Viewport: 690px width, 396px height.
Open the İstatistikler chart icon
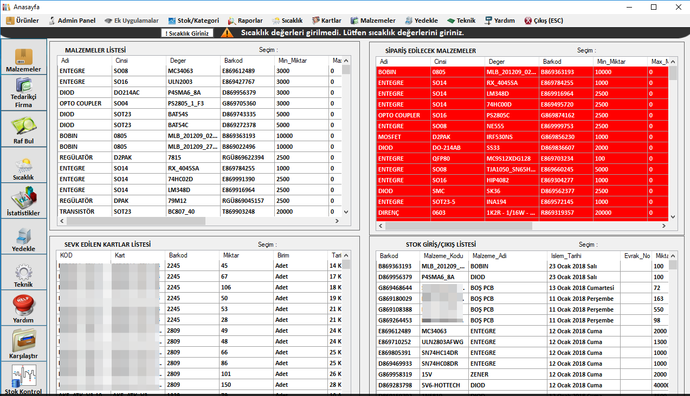23,199
